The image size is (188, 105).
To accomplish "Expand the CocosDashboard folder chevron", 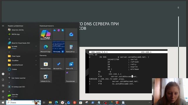I will tap(36, 65).
